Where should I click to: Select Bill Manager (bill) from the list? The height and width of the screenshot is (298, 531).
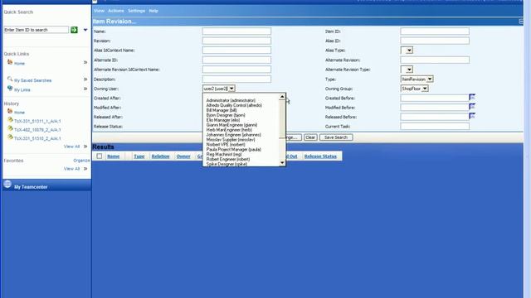[222, 110]
